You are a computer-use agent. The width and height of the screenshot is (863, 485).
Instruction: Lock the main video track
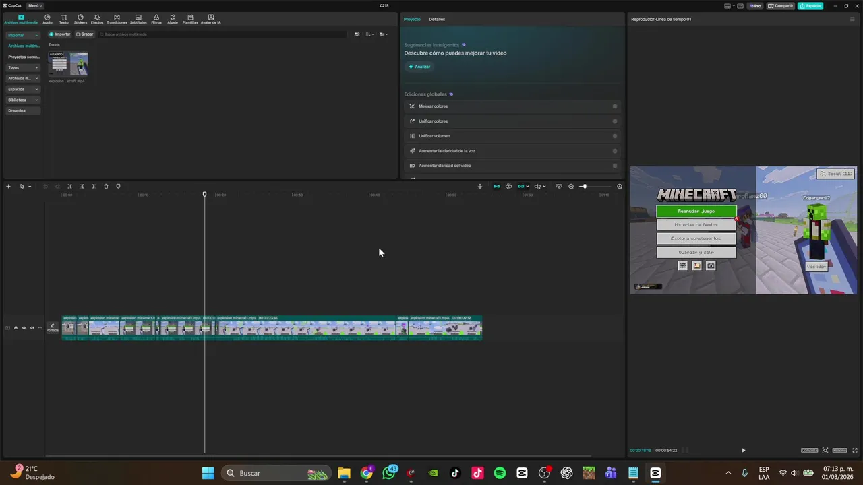[16, 328]
